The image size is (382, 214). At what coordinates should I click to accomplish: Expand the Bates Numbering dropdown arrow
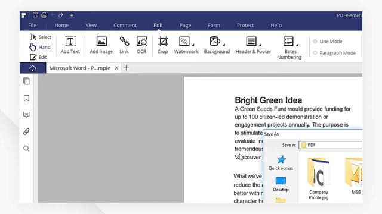(297, 45)
